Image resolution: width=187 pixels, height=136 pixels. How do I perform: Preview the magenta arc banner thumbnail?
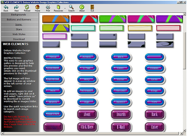click(x=141, y=19)
